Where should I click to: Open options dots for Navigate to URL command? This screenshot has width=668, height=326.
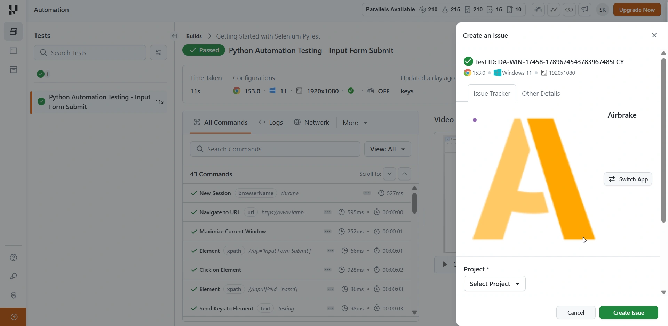pos(327,212)
